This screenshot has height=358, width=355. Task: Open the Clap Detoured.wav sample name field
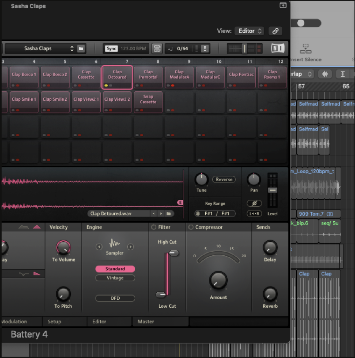tap(118, 213)
